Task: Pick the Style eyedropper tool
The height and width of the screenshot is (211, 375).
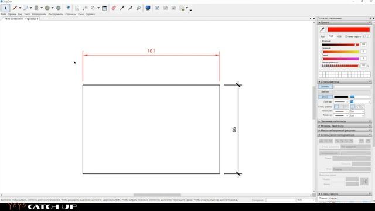Action: click(122, 8)
